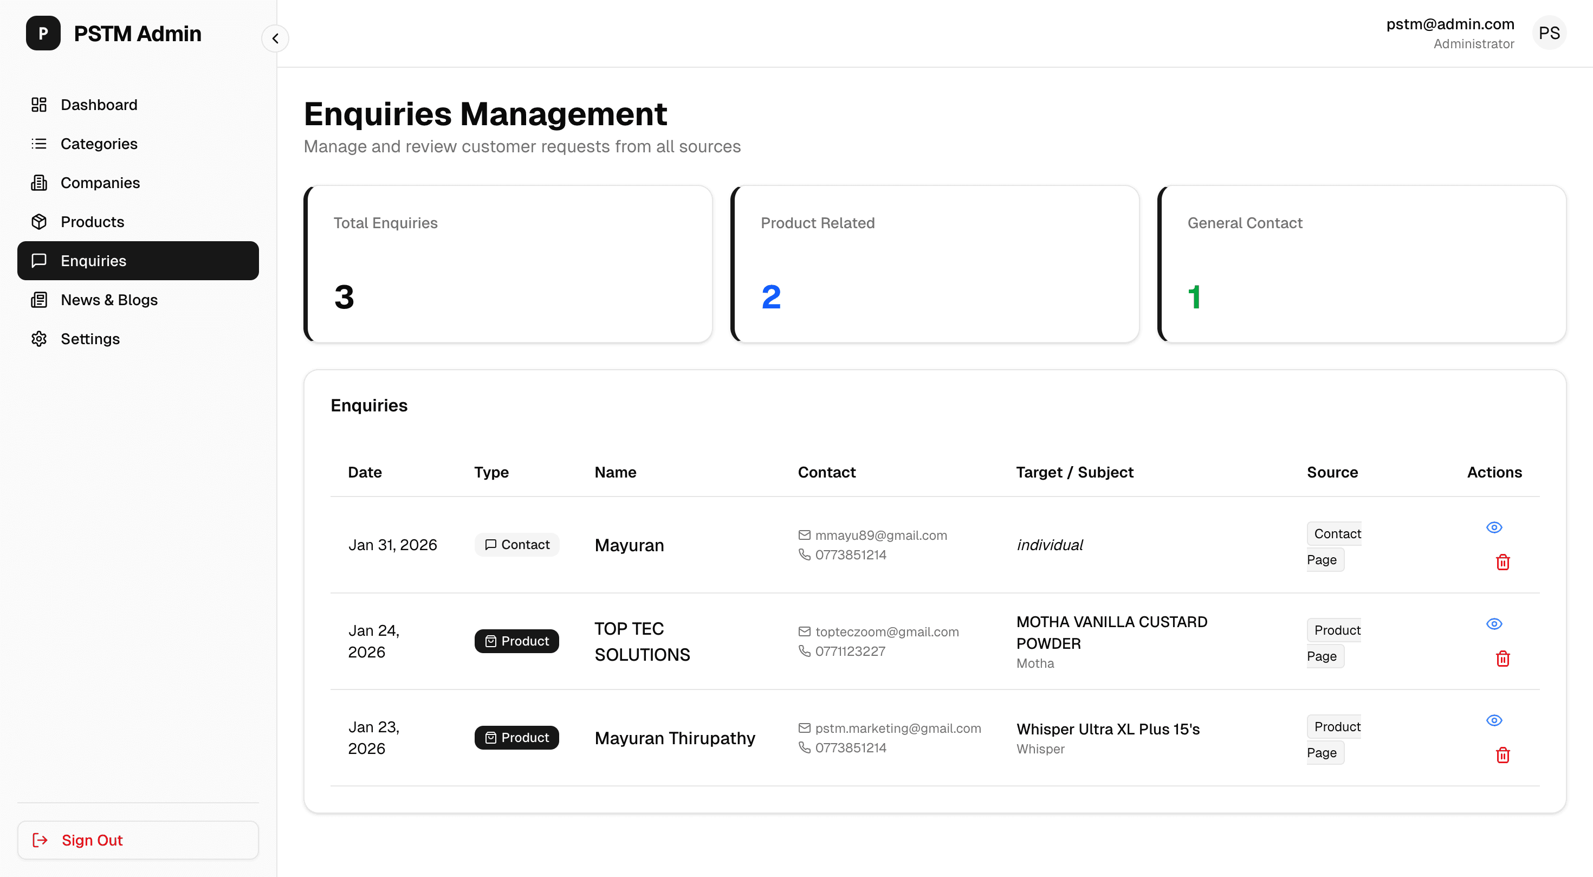This screenshot has height=877, width=1593.
Task: Click the Contact type badge for Mayuran
Action: [517, 544]
